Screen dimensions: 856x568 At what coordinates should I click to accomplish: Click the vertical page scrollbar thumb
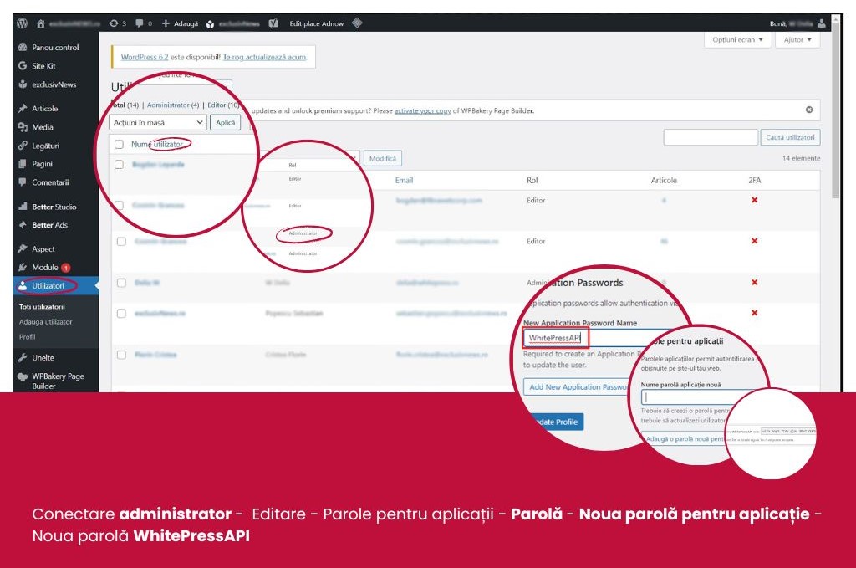click(835, 112)
